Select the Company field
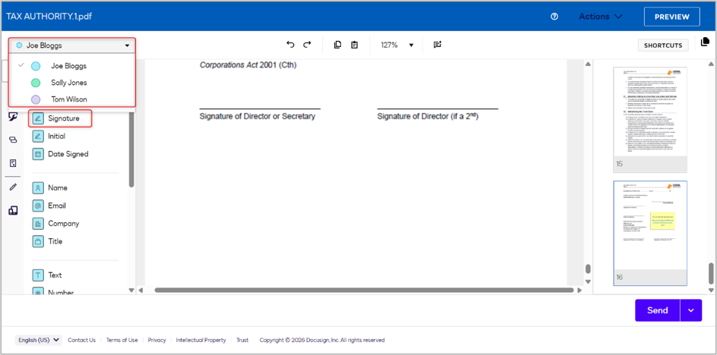The height and width of the screenshot is (355, 717). coord(55,224)
